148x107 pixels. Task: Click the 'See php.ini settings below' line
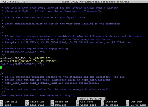(x=56, y=89)
